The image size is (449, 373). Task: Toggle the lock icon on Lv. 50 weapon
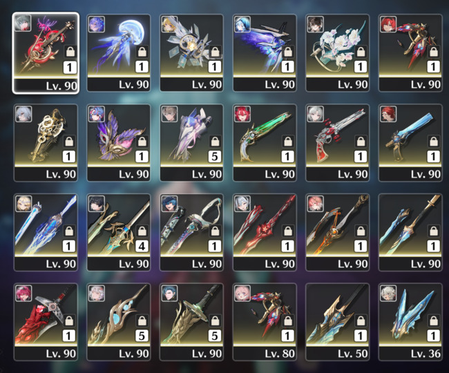tap(361, 321)
